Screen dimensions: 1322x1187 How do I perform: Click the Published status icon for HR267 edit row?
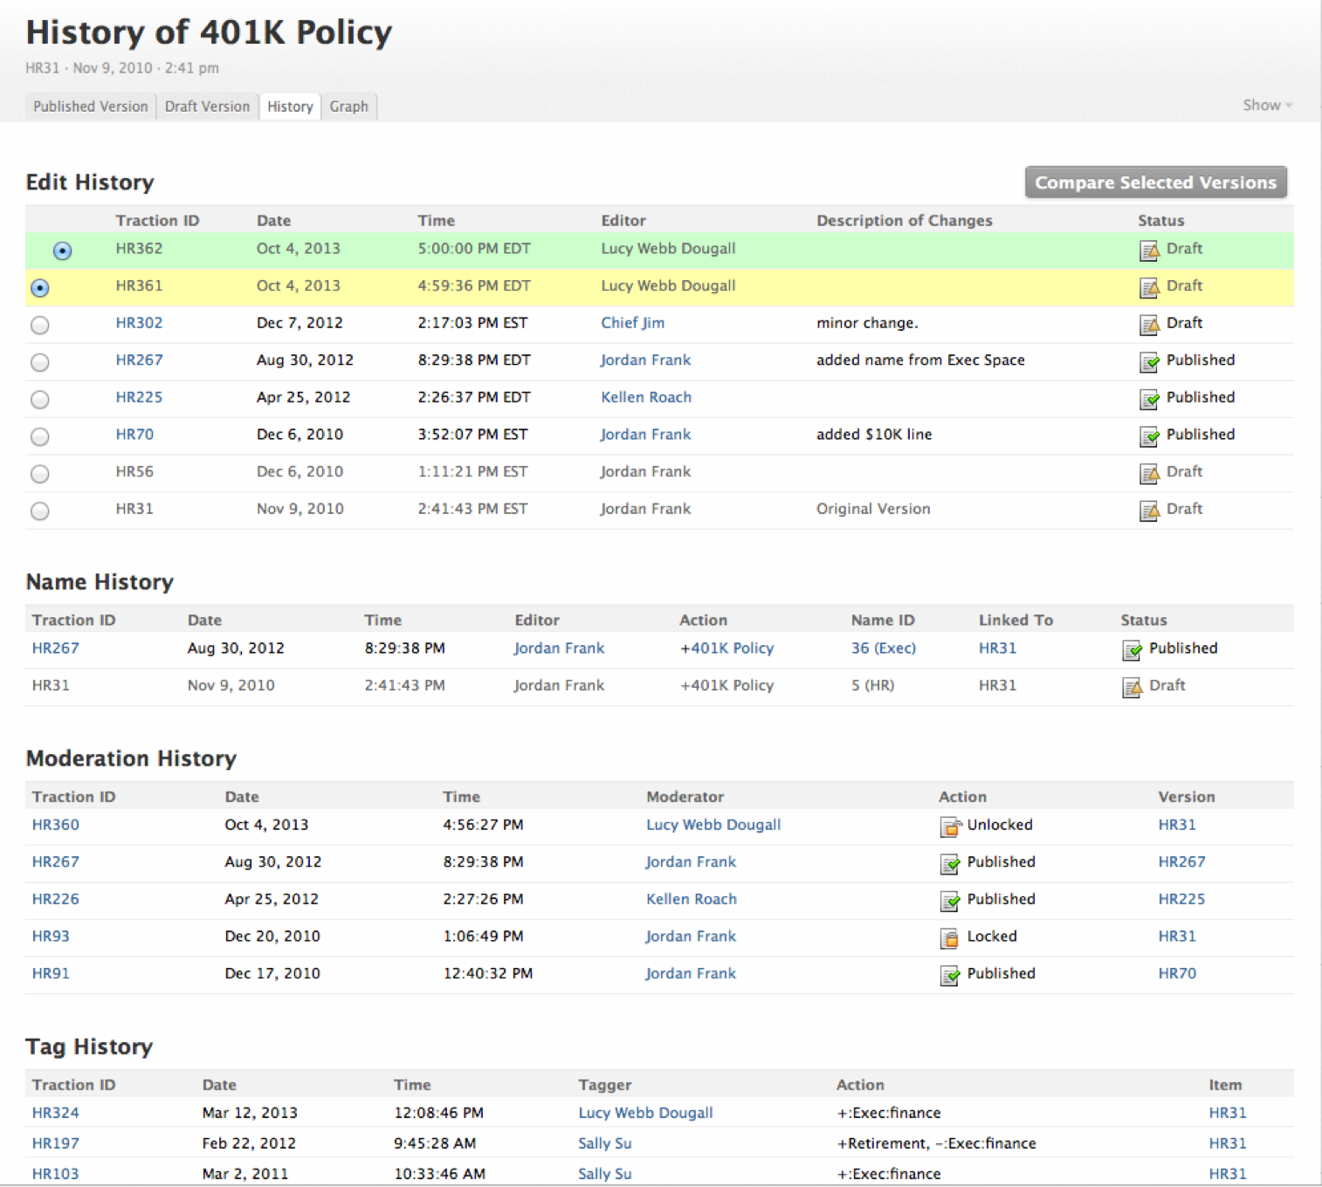[1149, 362]
